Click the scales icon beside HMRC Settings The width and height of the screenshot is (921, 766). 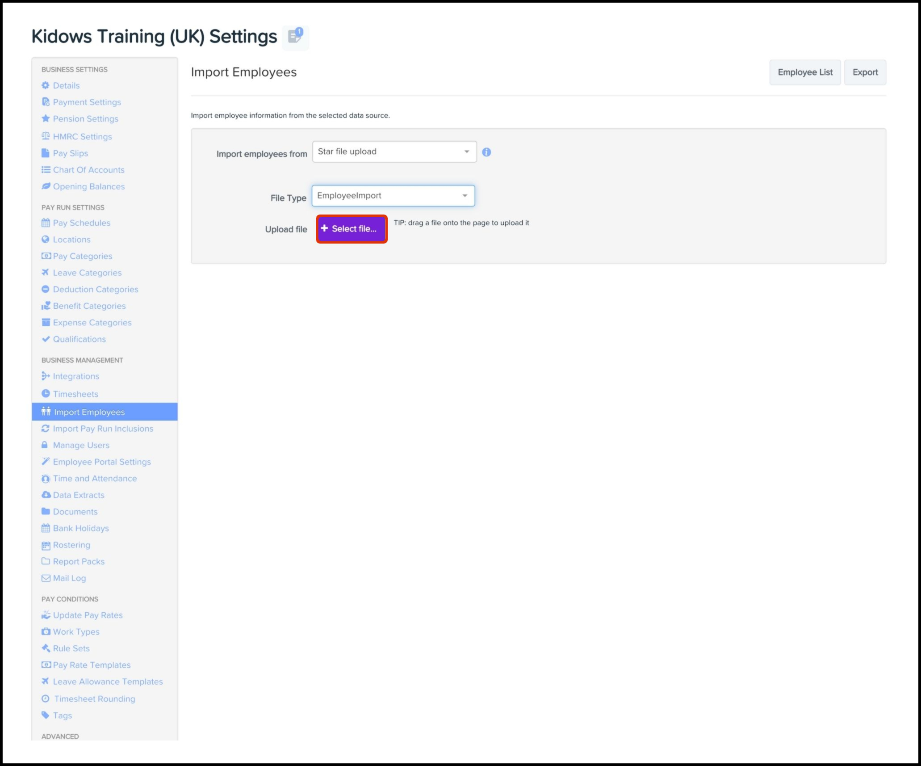[x=45, y=136]
